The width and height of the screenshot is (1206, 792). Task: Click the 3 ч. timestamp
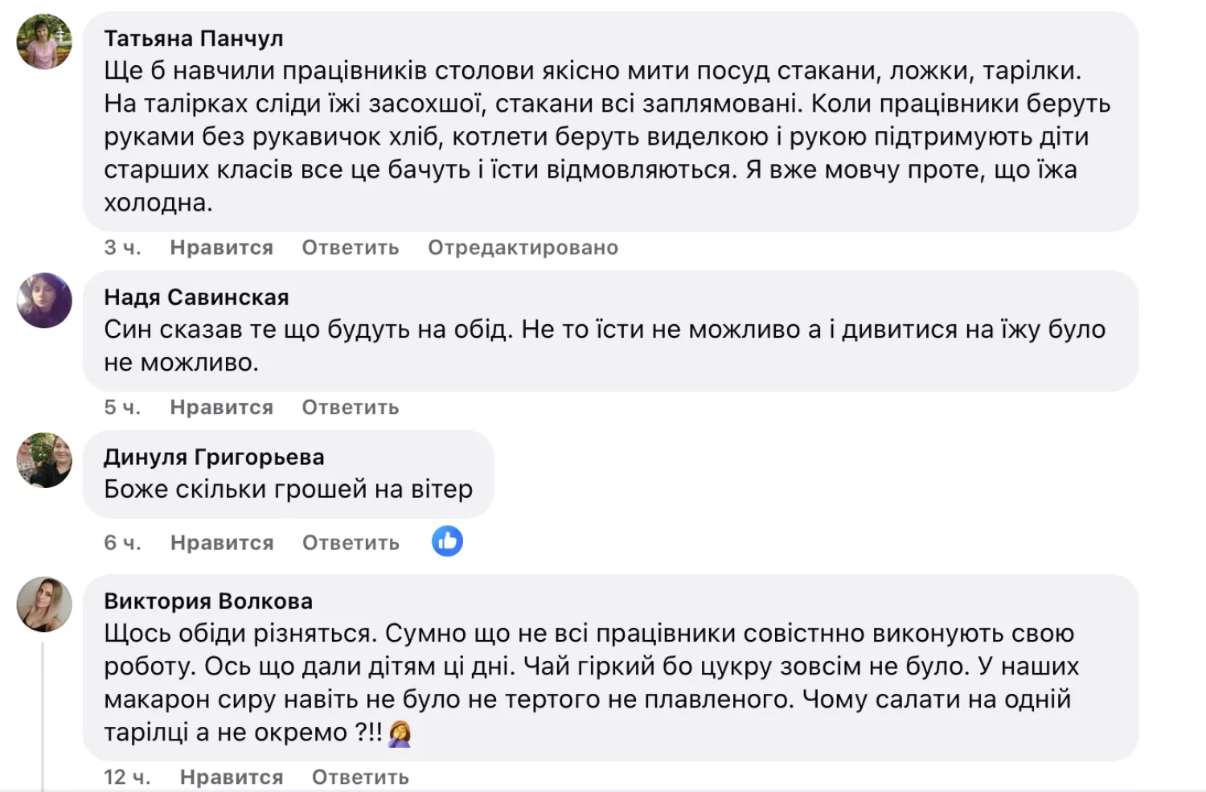[x=122, y=248]
